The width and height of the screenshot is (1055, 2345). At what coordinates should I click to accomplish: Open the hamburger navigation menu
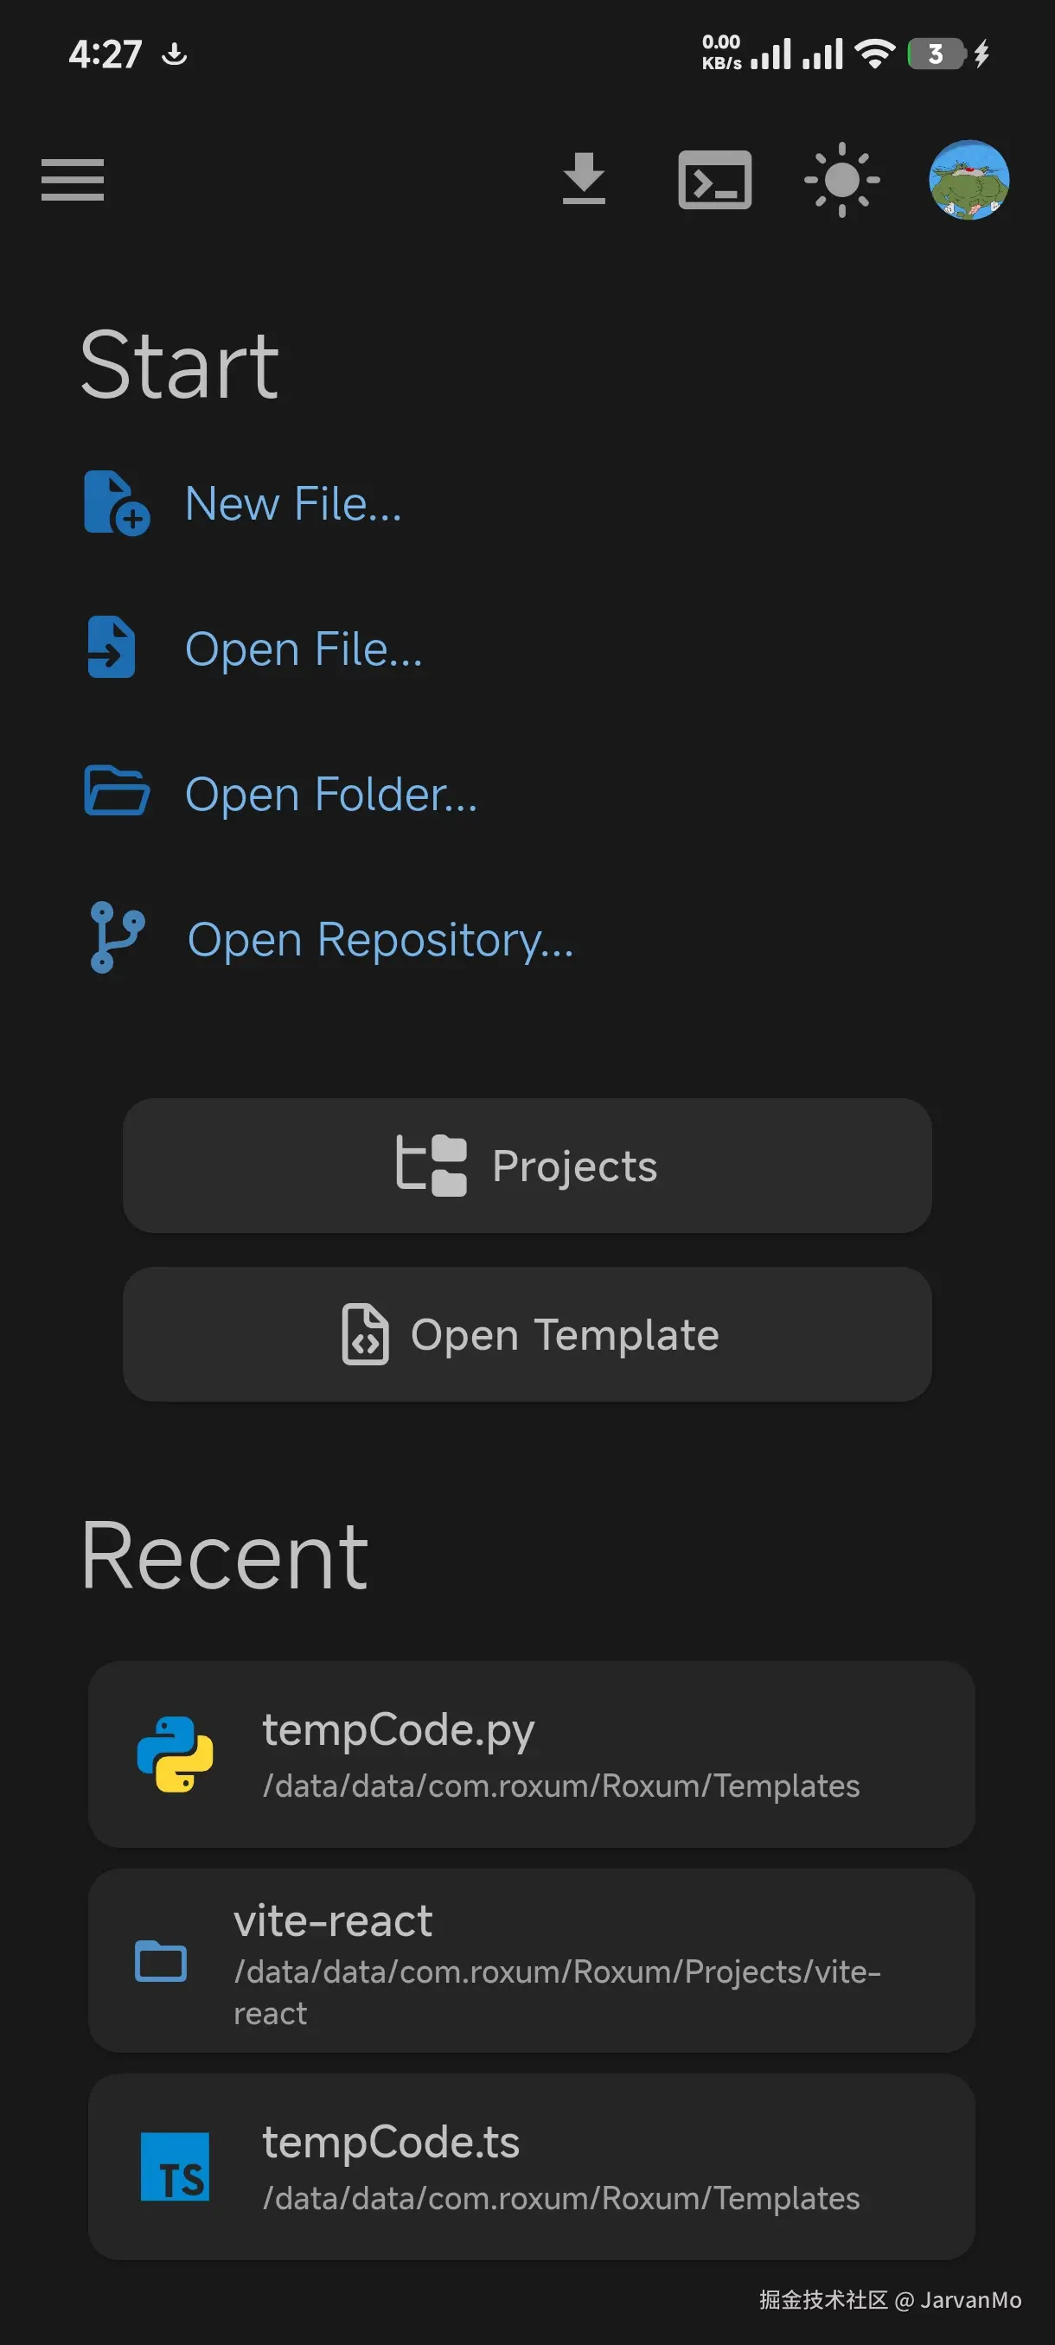[x=72, y=179]
